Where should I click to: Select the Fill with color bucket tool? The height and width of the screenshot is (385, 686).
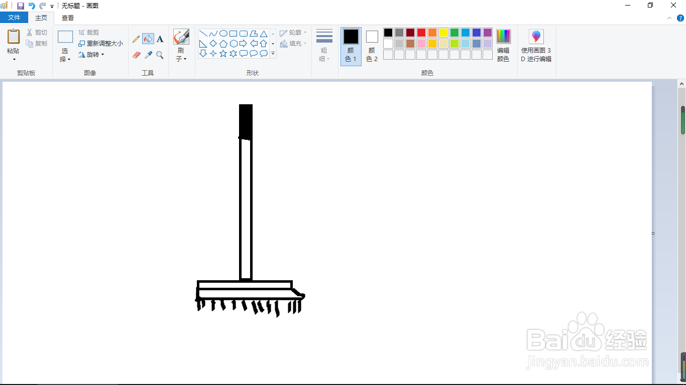(148, 39)
